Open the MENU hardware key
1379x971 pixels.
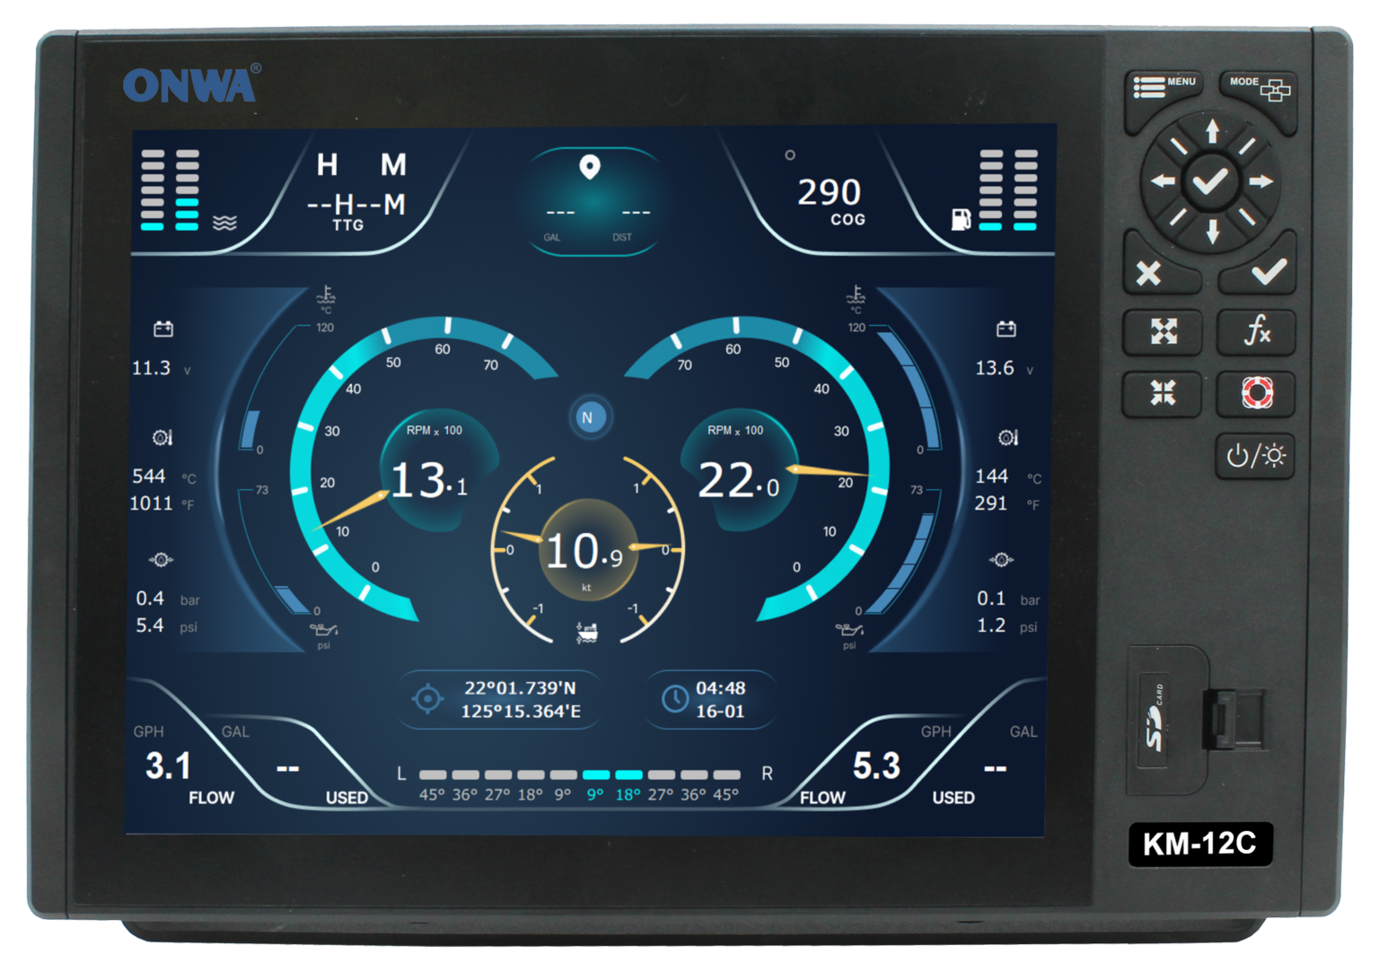point(1164,88)
